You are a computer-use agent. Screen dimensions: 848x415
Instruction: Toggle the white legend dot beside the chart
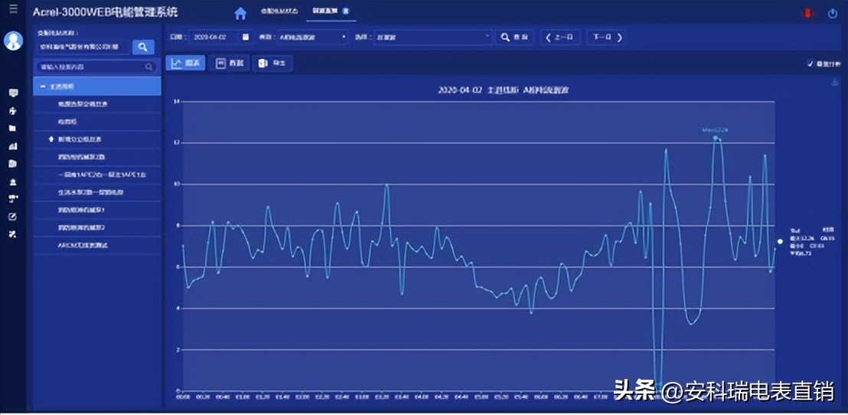[780, 242]
